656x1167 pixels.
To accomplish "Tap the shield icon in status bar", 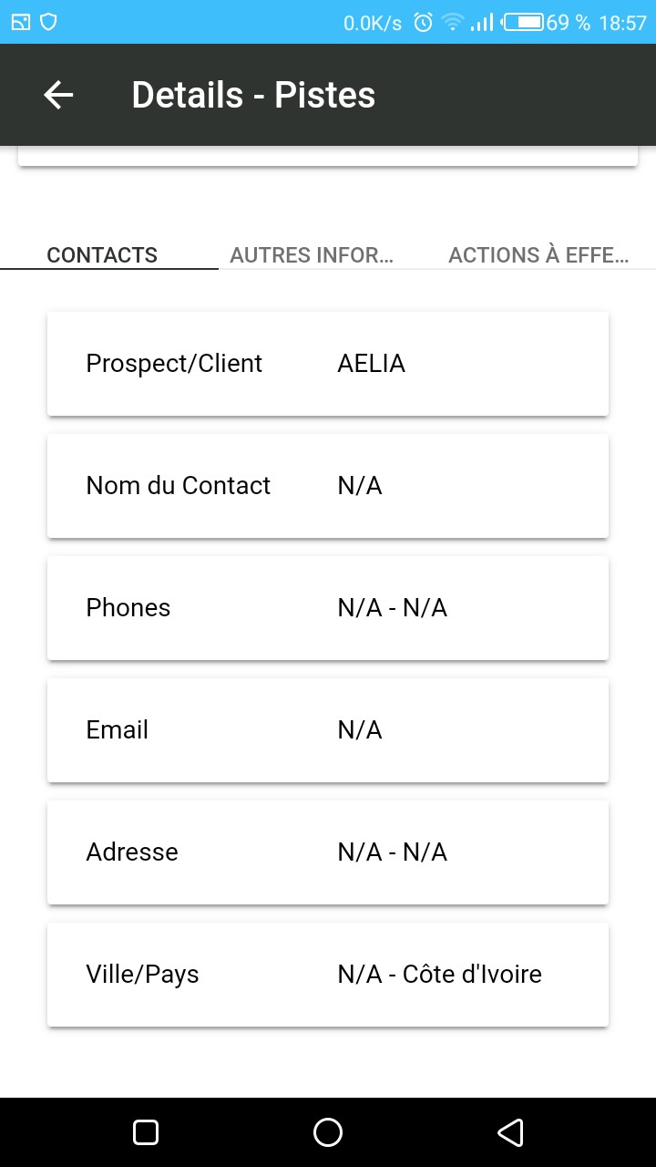I will [x=49, y=23].
